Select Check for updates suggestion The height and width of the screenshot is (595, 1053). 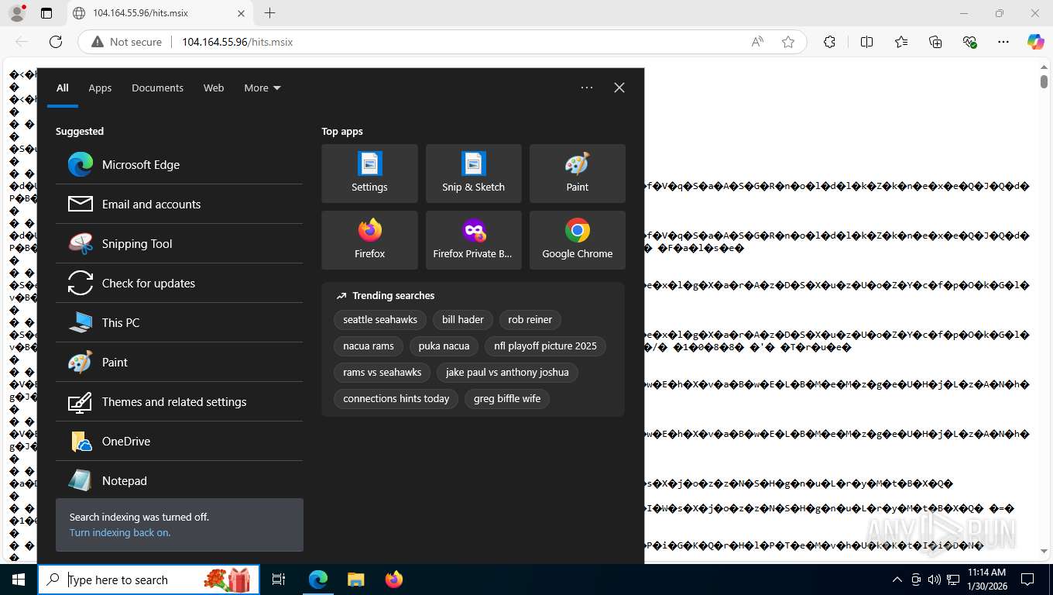click(x=179, y=283)
